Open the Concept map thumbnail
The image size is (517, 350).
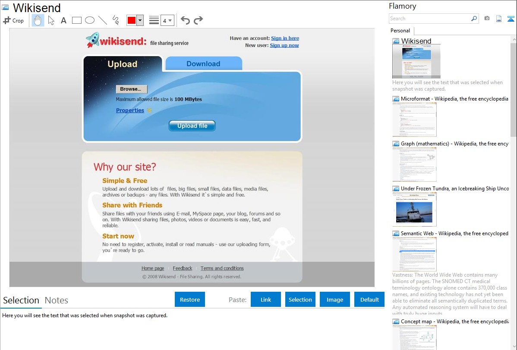[414, 337]
